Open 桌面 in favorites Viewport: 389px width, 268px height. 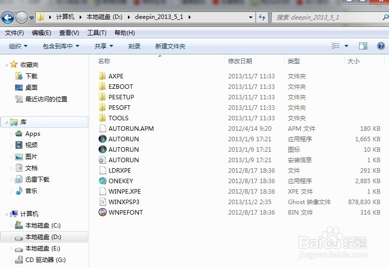31,87
